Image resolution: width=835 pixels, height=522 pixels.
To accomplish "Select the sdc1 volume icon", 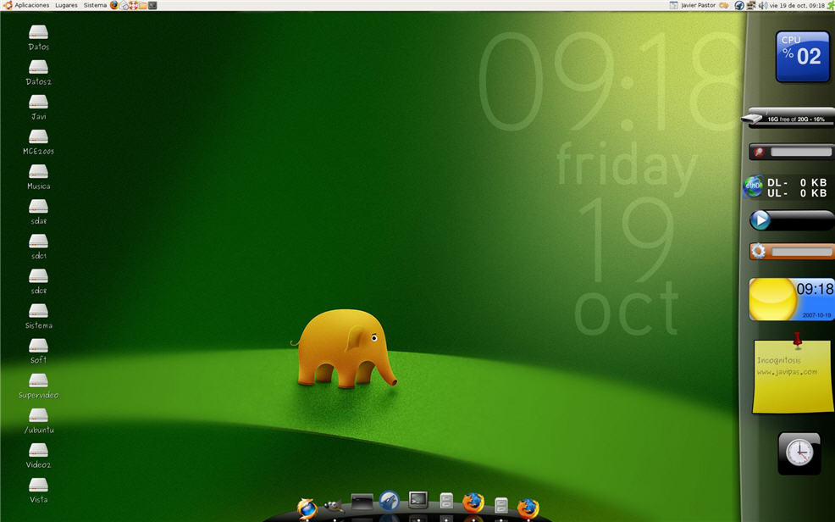I will (x=38, y=242).
